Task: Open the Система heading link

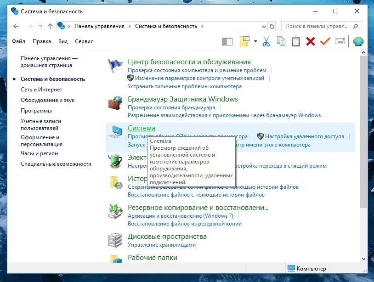Action: pos(142,128)
